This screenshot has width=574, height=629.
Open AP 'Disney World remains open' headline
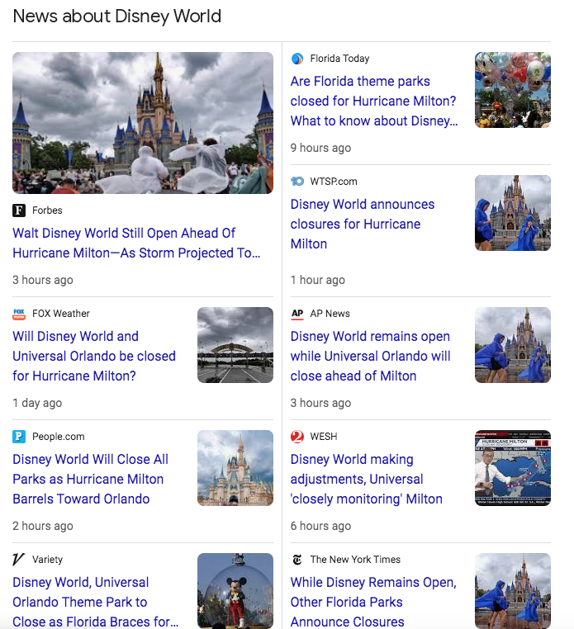[x=371, y=357]
